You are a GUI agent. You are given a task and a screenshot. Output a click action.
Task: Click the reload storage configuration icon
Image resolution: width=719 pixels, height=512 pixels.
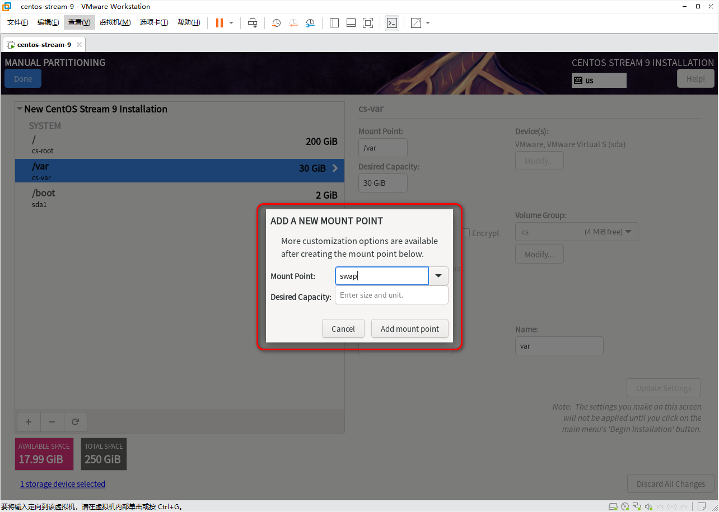[x=76, y=422]
